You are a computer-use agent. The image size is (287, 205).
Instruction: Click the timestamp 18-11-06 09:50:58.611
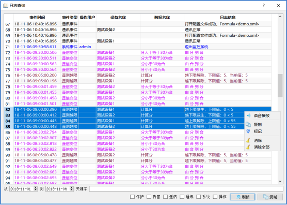click(36, 47)
